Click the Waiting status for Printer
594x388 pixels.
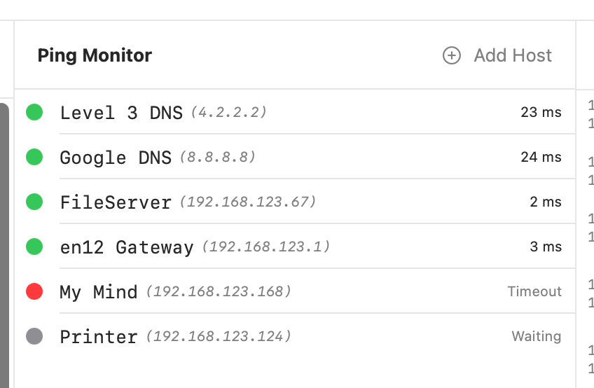(x=536, y=336)
